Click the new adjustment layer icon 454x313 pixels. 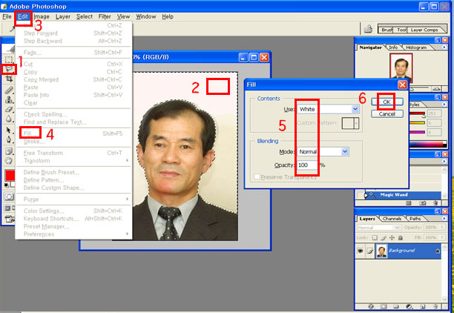pos(409,306)
